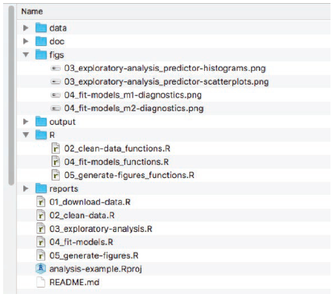
Task: Collapse the R folder triangle
Action: point(26,135)
